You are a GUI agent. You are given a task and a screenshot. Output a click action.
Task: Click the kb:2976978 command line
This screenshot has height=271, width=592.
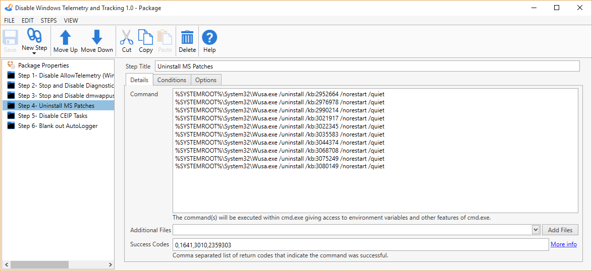pos(280,102)
